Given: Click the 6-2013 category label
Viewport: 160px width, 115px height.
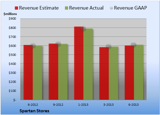Looking at the screenshot, I should (x=134, y=105).
